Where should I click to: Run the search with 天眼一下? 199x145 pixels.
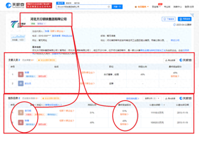(x=117, y=7)
